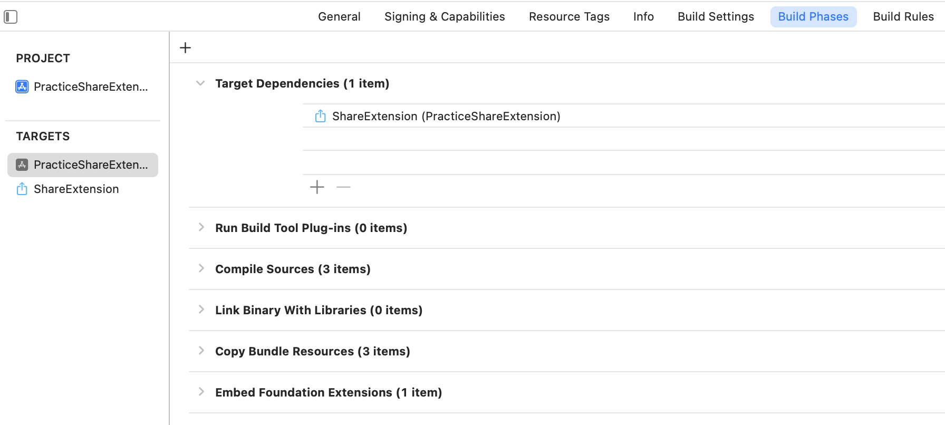The height and width of the screenshot is (425, 945).
Task: Expand Embed Foundation Extensions section
Action: 201,392
